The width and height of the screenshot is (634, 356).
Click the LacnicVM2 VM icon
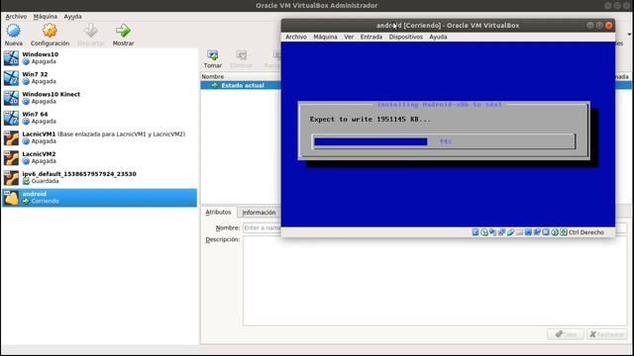11,158
